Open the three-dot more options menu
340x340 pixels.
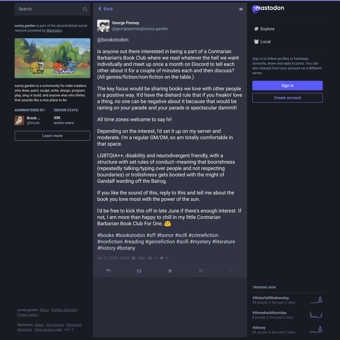(232, 271)
